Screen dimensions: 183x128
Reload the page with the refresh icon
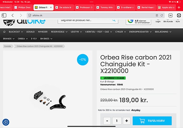(x=162, y=15)
